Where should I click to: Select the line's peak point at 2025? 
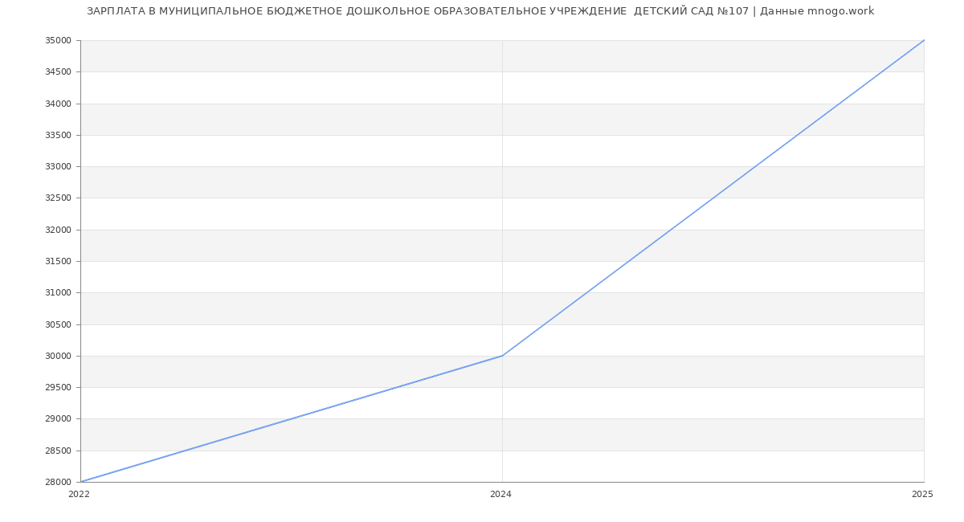pyautogui.click(x=924, y=40)
